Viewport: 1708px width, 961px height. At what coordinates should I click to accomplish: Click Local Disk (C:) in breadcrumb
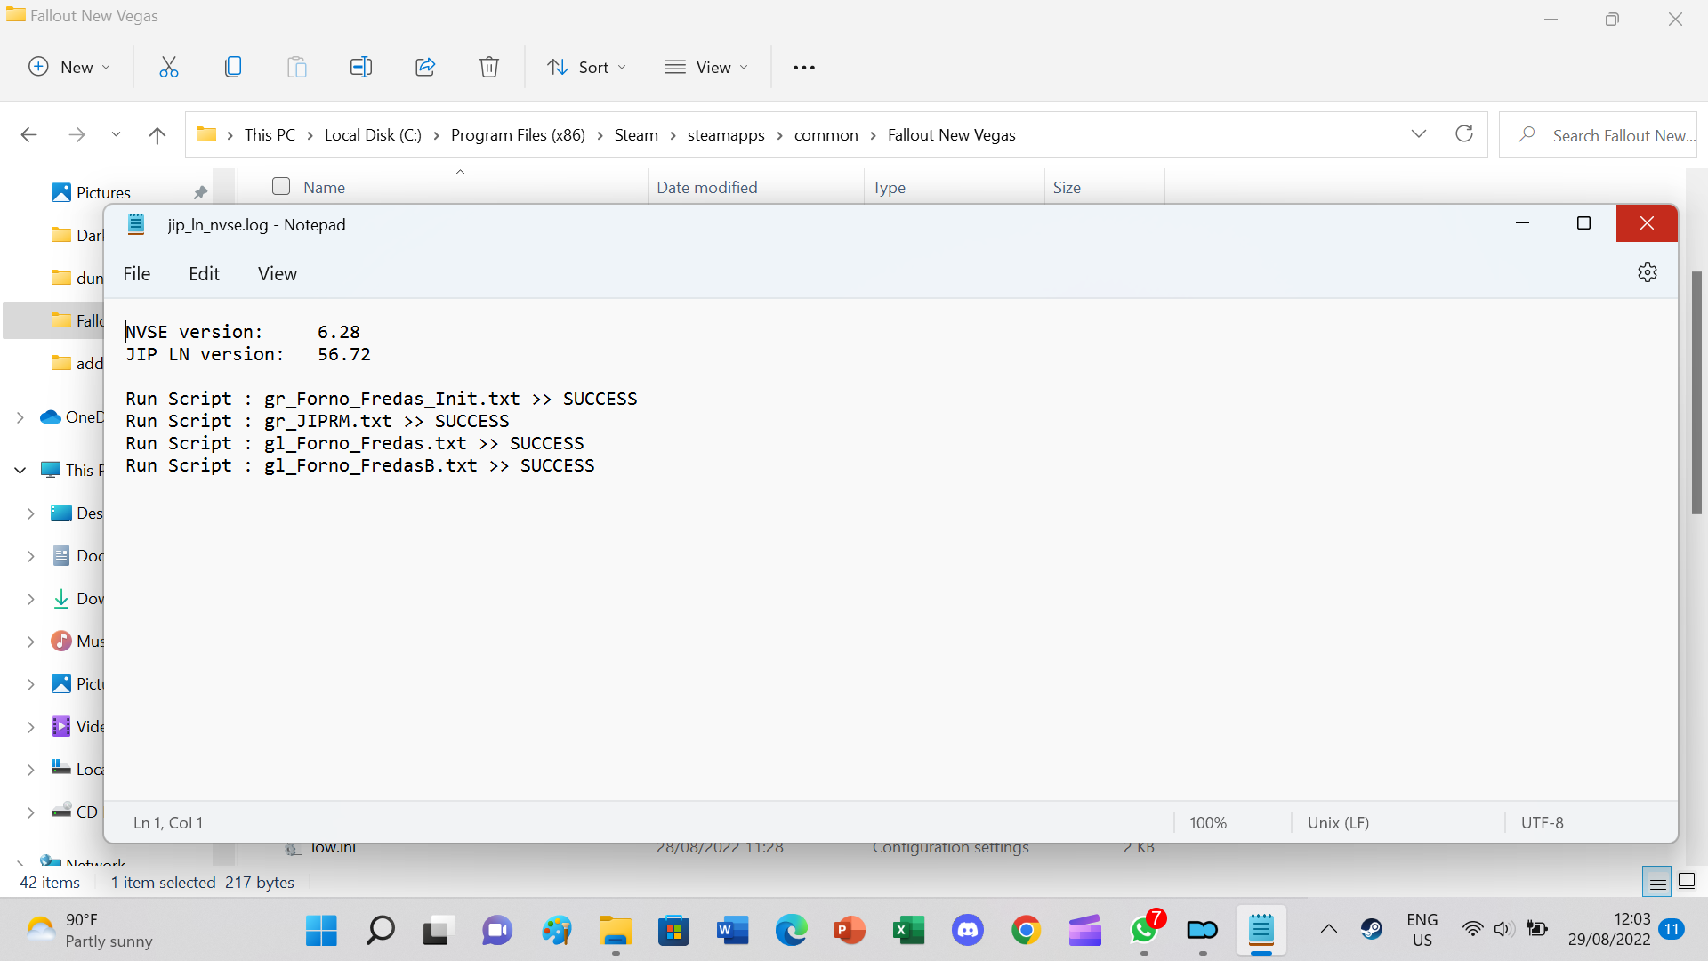pos(373,135)
